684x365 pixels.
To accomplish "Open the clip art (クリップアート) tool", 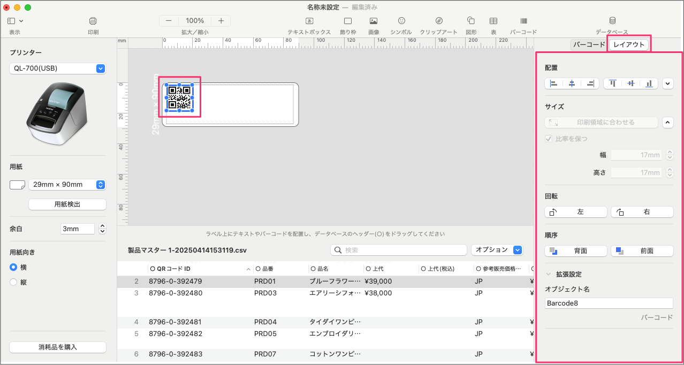I will (439, 21).
